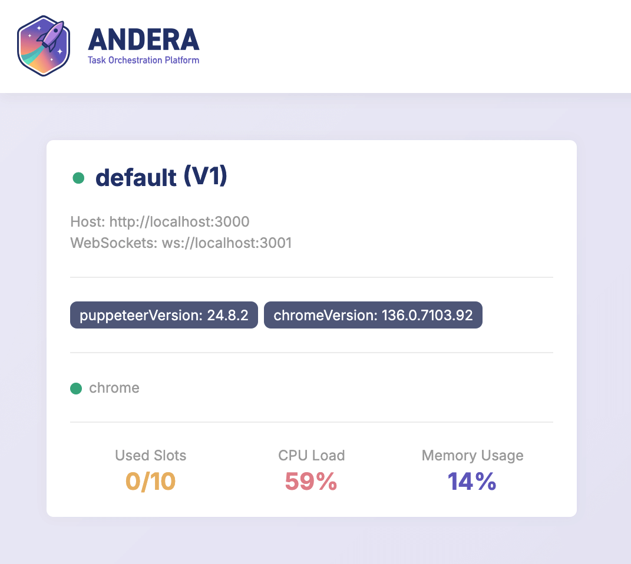Click the ANDERA brand title
This screenshot has width=631, height=564.
(x=144, y=40)
